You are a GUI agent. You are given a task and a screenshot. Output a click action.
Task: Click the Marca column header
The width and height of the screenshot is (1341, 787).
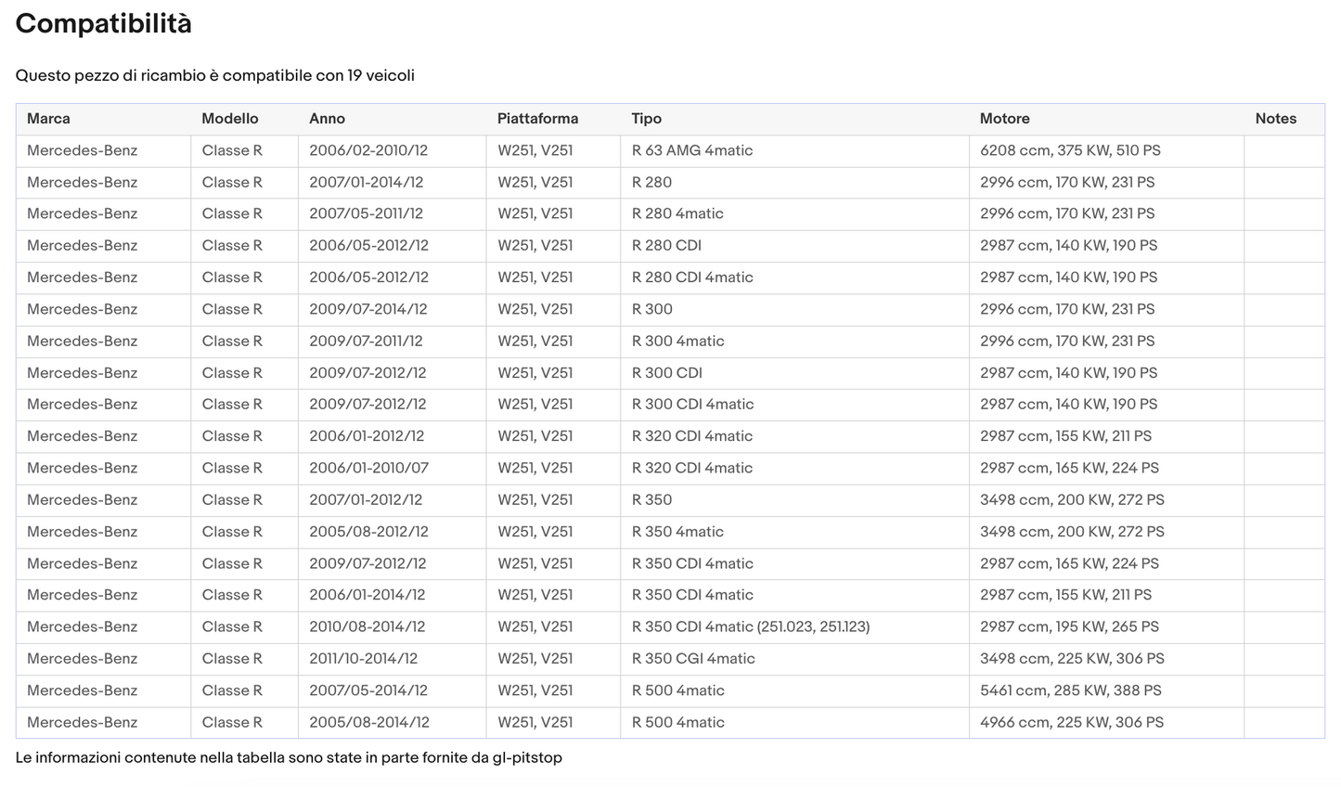tap(48, 119)
